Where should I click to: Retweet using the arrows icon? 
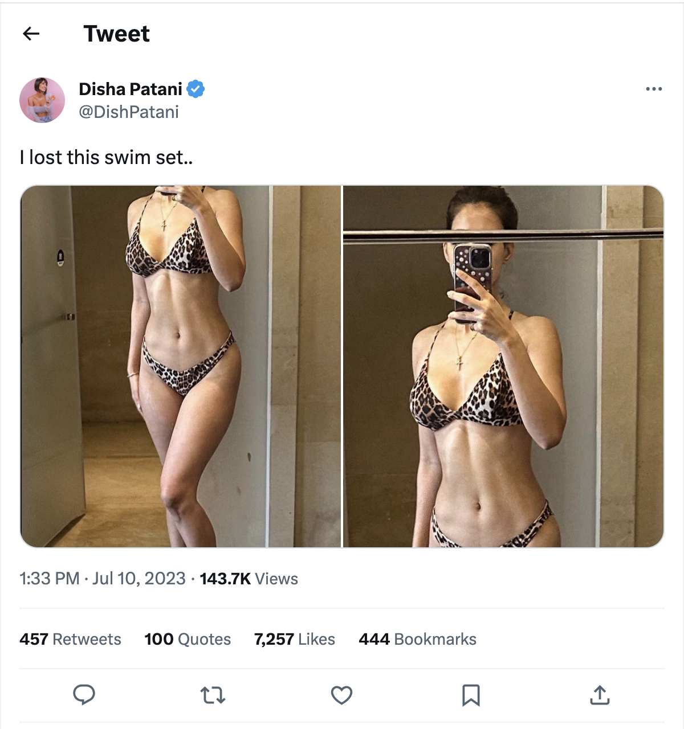pos(213,695)
